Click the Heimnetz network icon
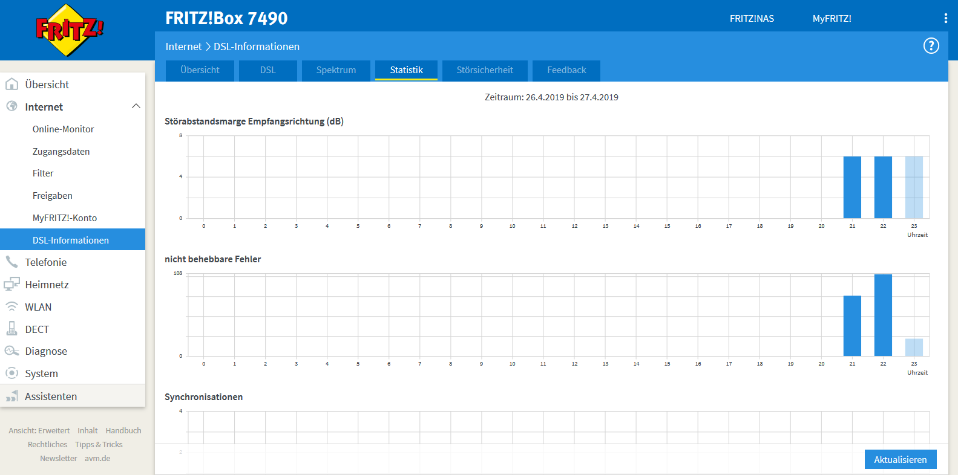Viewport: 958px width, 475px height. pyautogui.click(x=11, y=284)
